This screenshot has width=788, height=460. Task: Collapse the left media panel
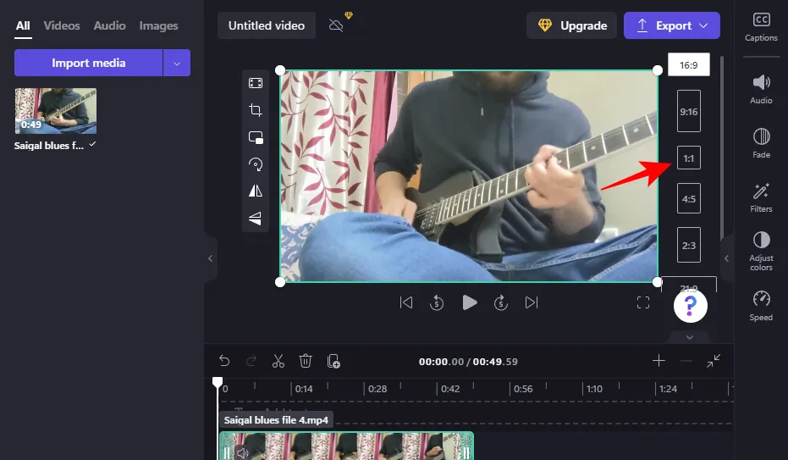pos(211,258)
